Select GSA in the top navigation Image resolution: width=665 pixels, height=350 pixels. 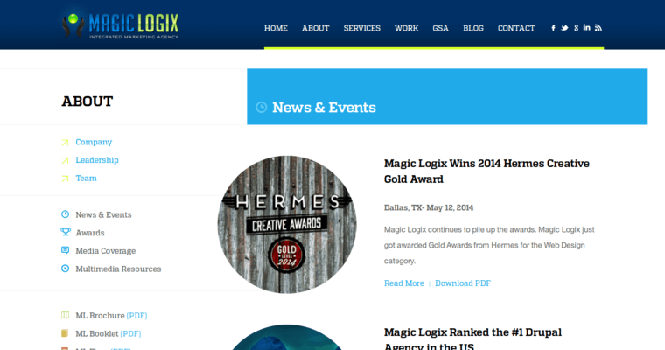click(440, 28)
